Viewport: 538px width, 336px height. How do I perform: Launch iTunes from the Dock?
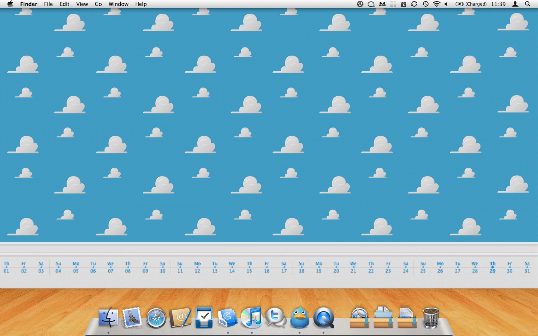click(251, 318)
